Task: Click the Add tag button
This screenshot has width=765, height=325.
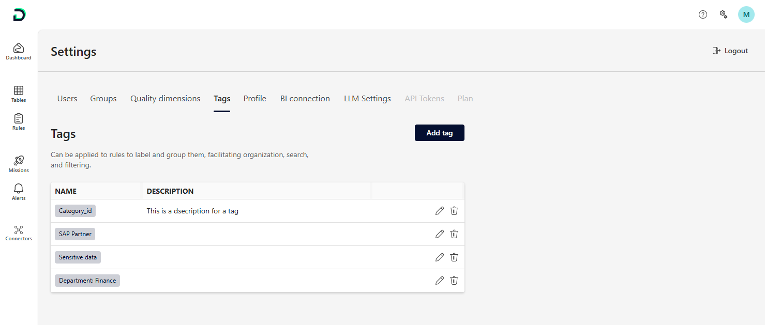Action: click(x=439, y=133)
